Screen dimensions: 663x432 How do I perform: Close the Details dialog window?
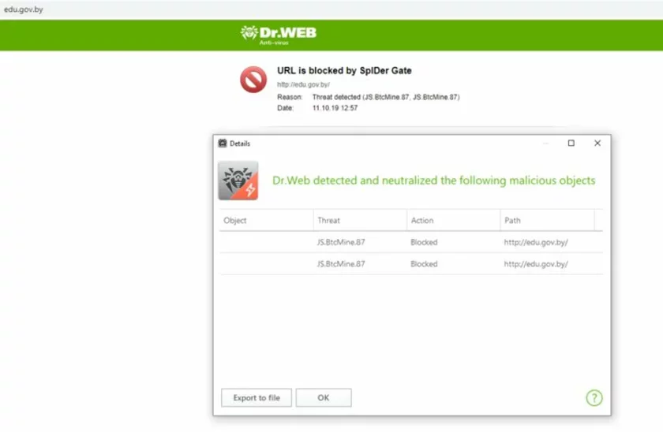click(597, 143)
